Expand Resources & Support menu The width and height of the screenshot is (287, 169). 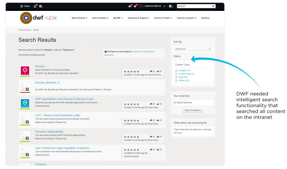[138, 18]
